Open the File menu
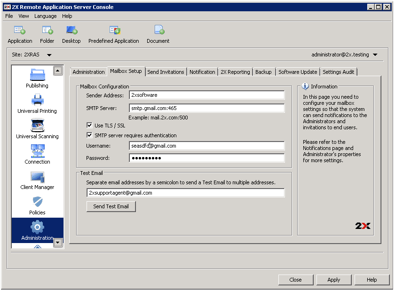 coord(9,16)
